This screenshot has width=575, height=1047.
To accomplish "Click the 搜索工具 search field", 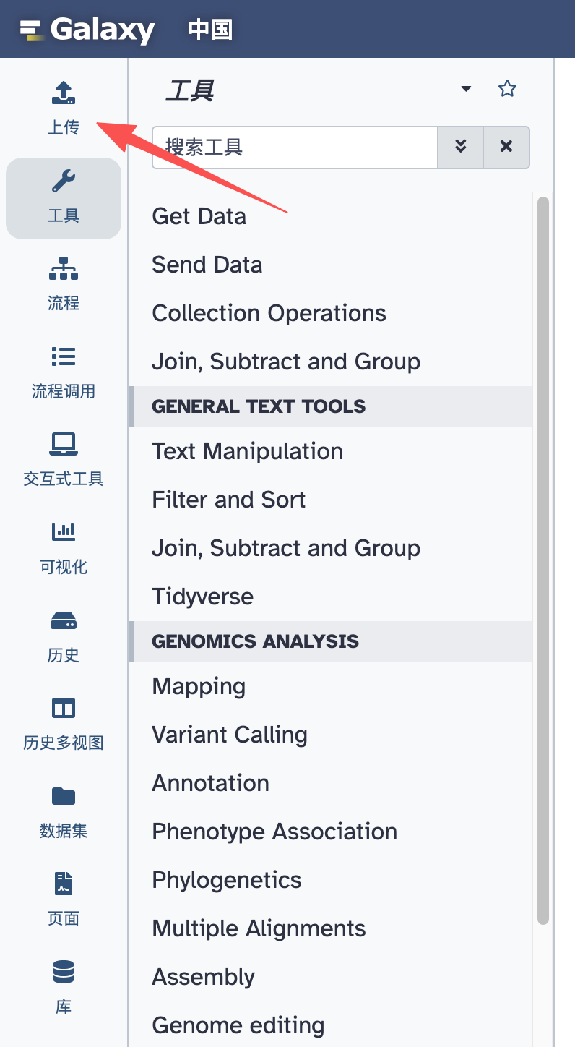I will pos(295,148).
